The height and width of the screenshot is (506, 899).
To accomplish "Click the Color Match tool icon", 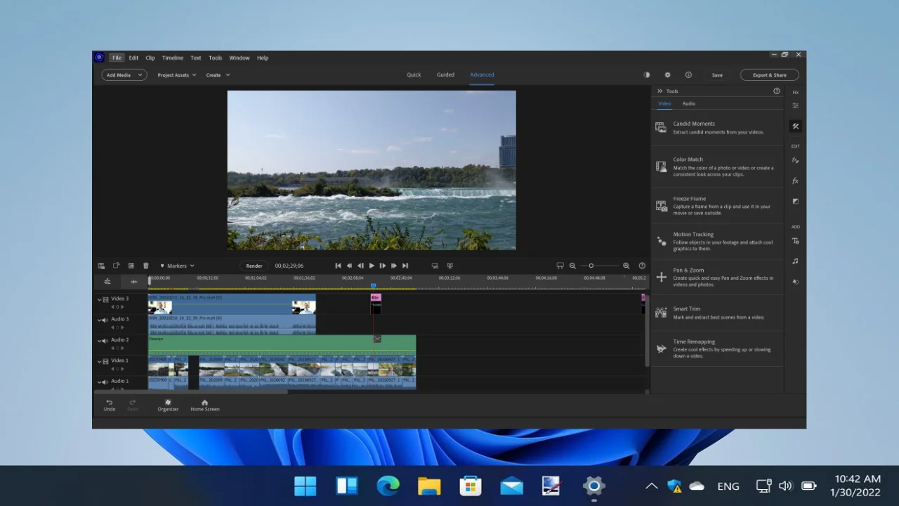I will 661,167.
